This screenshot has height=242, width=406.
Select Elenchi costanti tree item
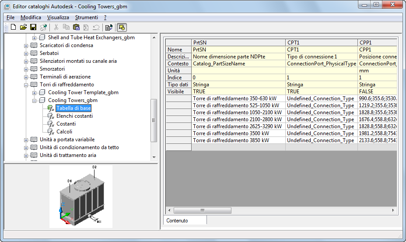(x=74, y=116)
